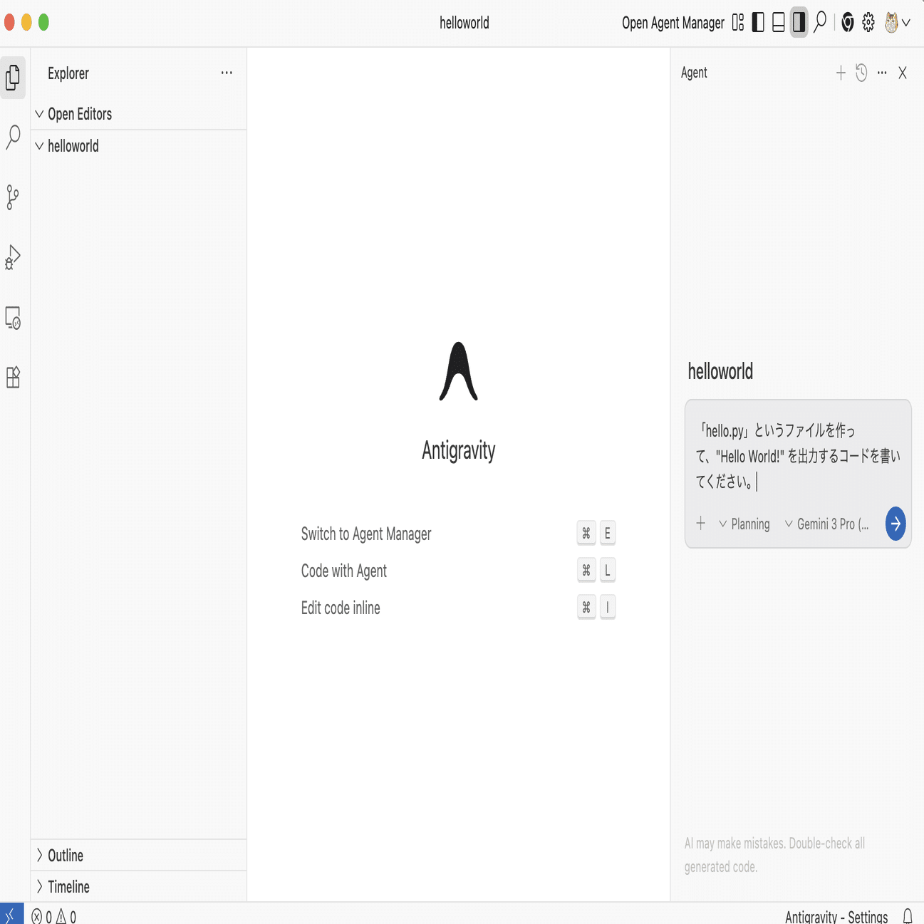Close the Agent panel
924x924 pixels.
point(903,73)
